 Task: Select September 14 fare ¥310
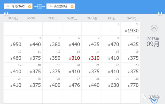pos(91,56)
